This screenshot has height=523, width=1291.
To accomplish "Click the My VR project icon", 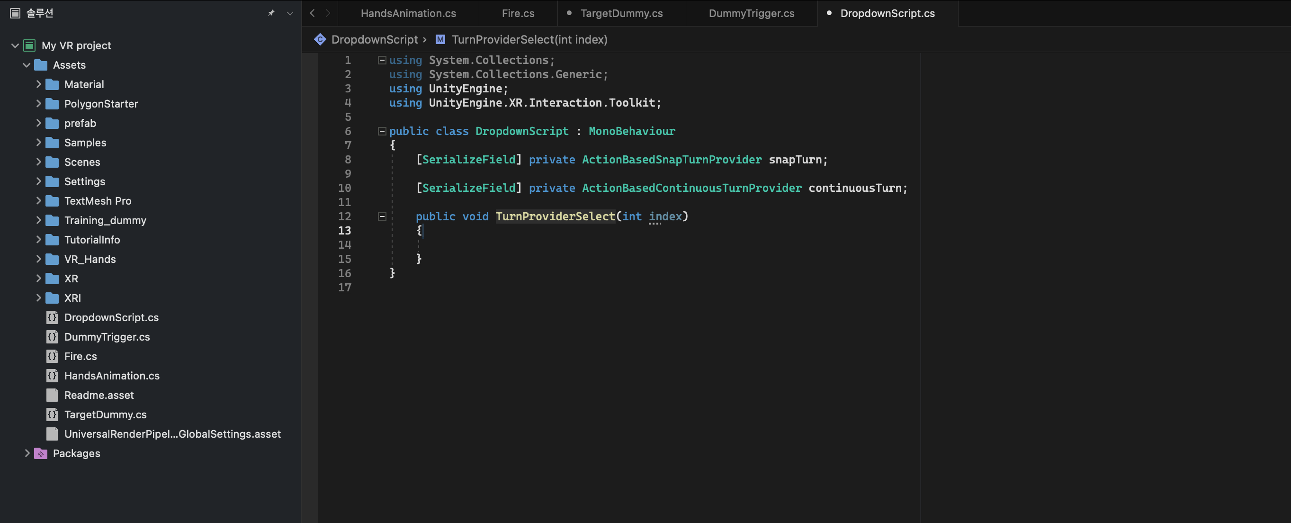I will [x=29, y=45].
